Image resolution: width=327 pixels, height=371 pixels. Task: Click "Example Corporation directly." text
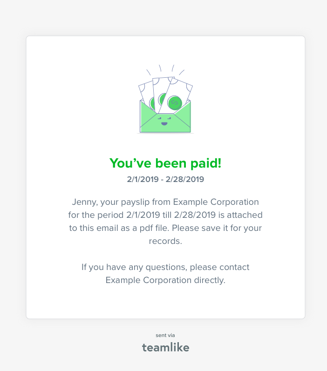point(165,280)
